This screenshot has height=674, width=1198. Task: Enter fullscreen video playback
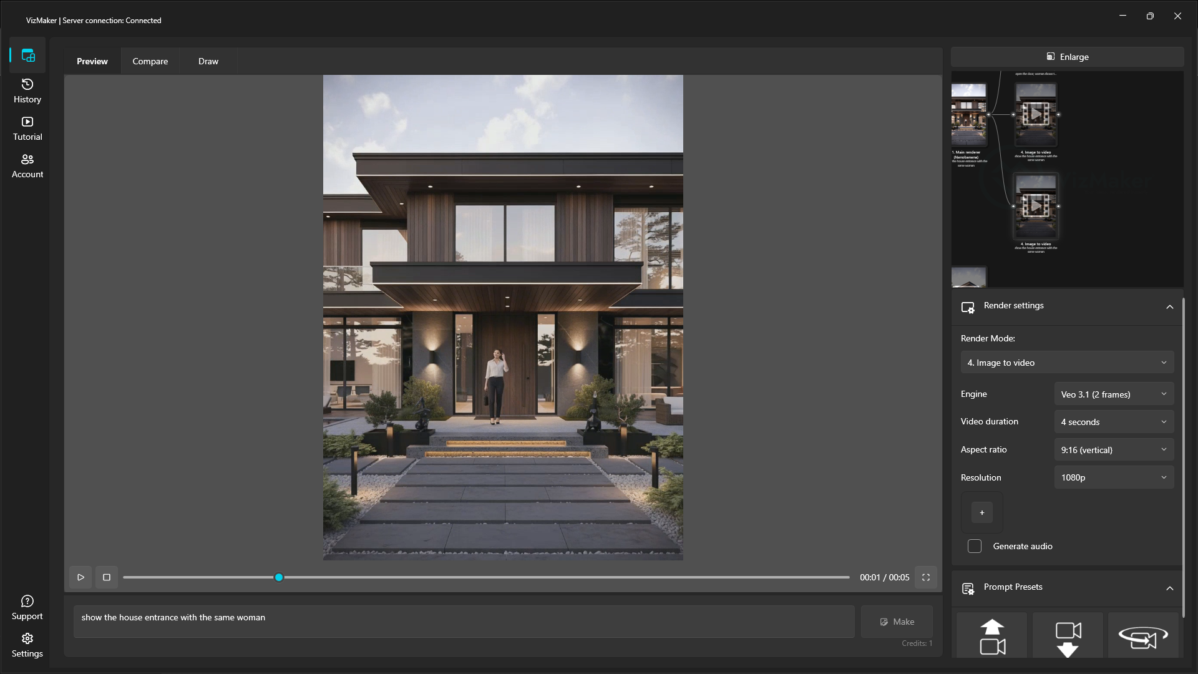(x=927, y=577)
